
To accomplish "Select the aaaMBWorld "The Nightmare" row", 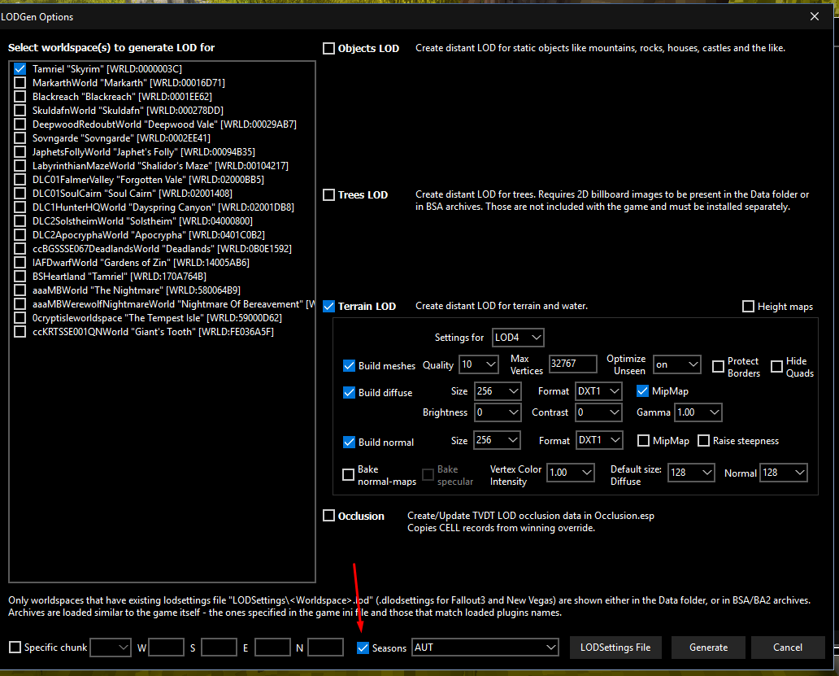I will point(163,290).
